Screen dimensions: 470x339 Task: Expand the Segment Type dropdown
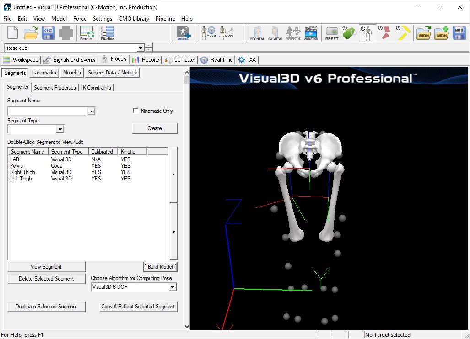[x=60, y=129]
